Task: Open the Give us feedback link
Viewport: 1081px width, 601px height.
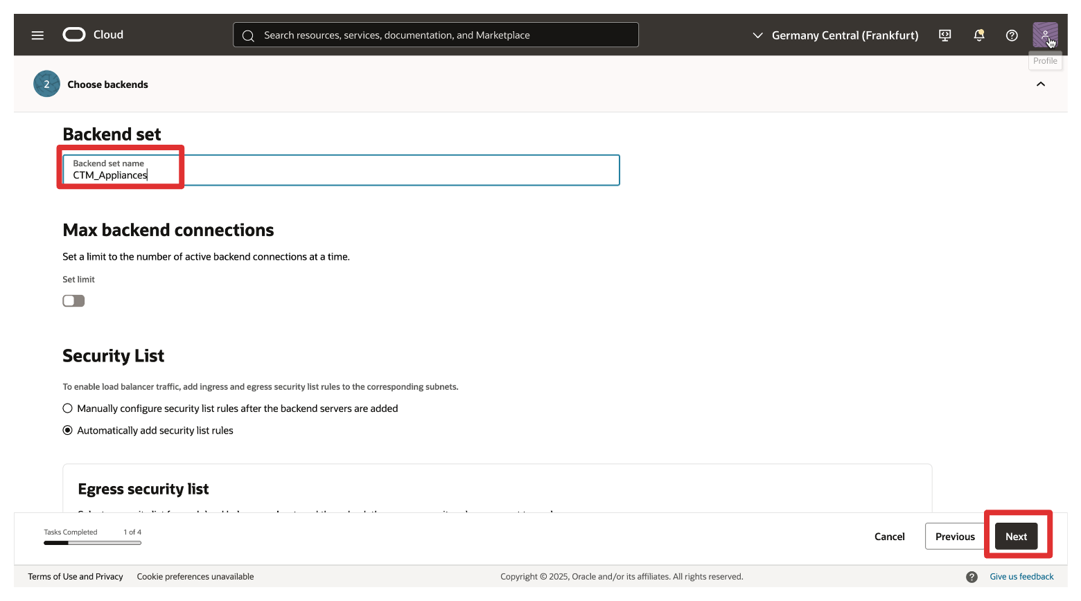Action: click(x=1021, y=577)
